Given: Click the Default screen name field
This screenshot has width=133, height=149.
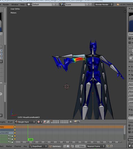Looking at the screenshot, I should [42, 4].
